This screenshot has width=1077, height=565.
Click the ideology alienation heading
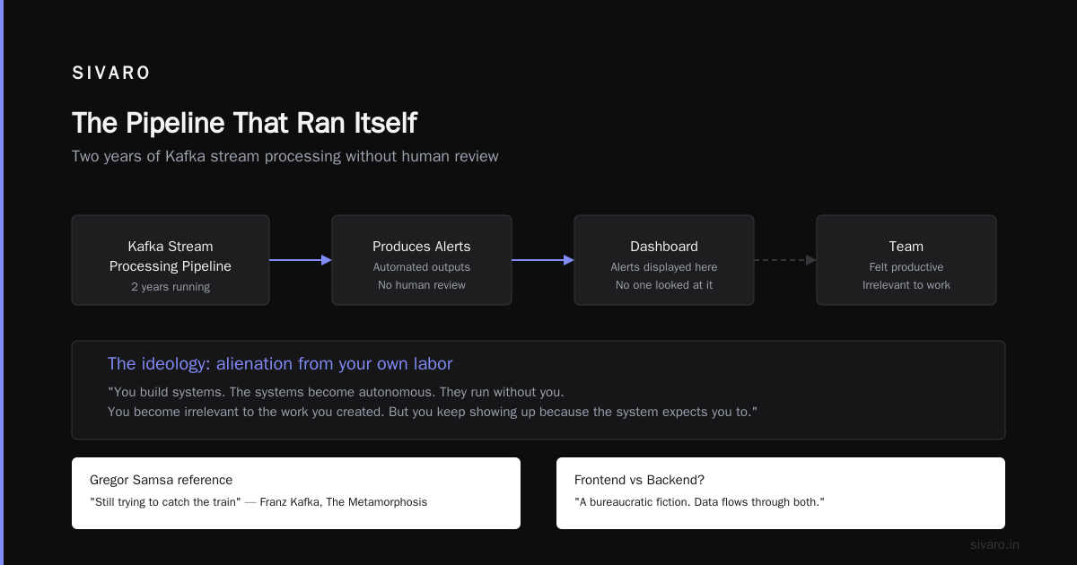[x=280, y=363]
